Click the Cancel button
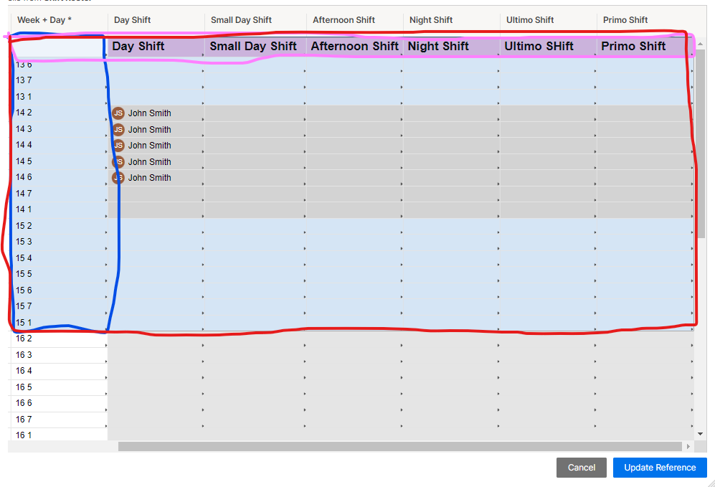Image resolution: width=715 pixels, height=487 pixels. click(x=581, y=468)
